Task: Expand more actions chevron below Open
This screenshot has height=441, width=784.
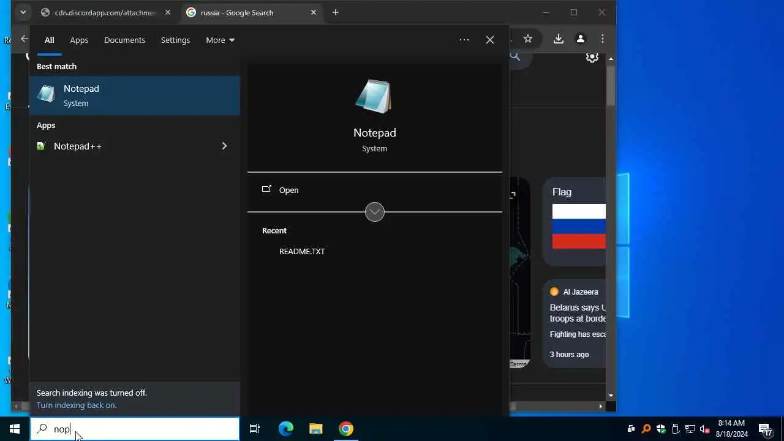Action: coord(375,212)
